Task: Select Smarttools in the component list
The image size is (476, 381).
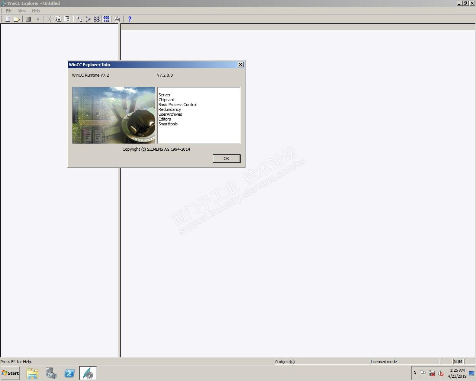Action: pos(168,124)
